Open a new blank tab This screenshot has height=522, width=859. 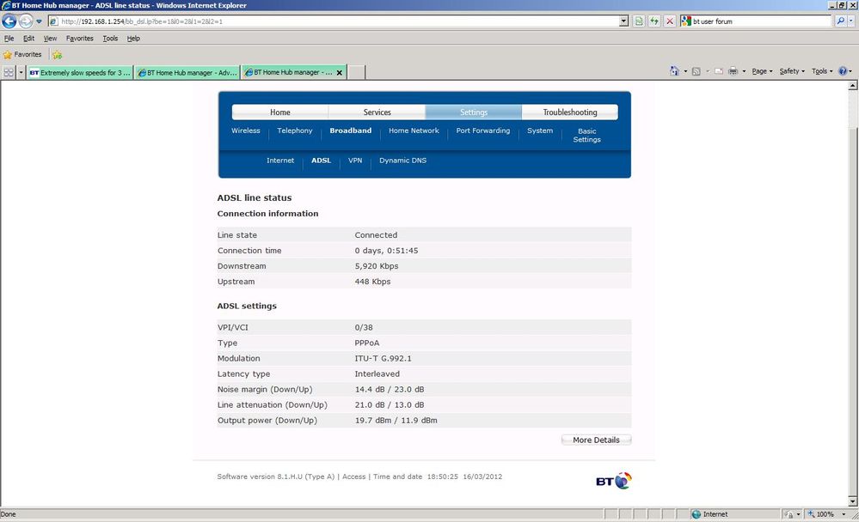[356, 72]
